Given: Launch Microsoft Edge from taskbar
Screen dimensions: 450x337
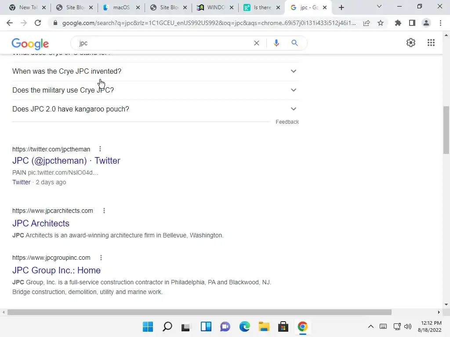Looking at the screenshot, I should pos(244,326).
